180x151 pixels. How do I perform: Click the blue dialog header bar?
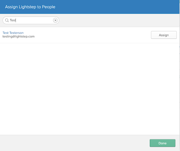[x=90, y=7]
